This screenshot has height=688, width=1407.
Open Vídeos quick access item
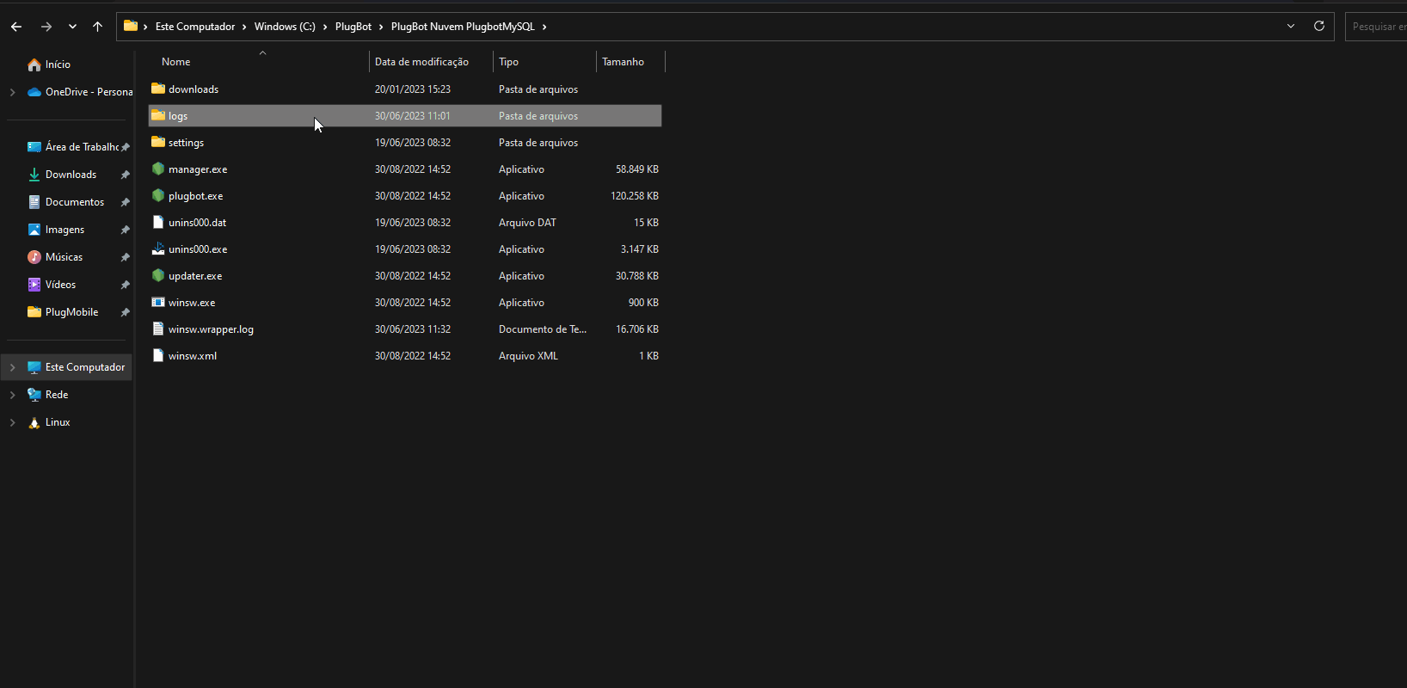point(60,285)
